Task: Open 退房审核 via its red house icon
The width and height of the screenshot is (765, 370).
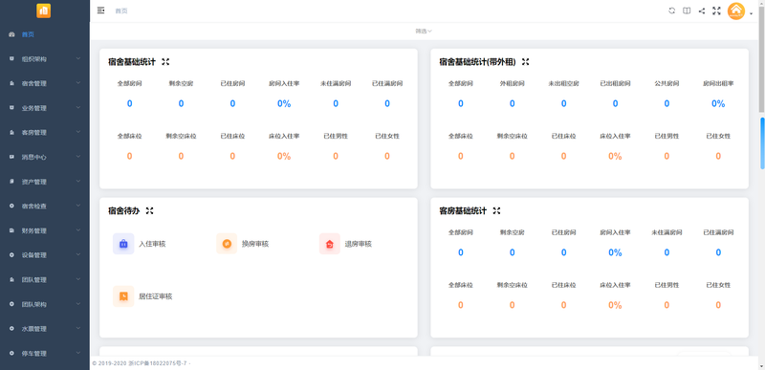Action: [330, 244]
